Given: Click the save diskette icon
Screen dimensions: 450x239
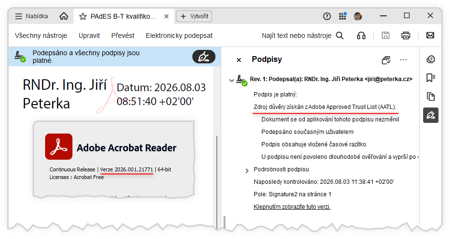Looking at the screenshot, I should click(386, 36).
